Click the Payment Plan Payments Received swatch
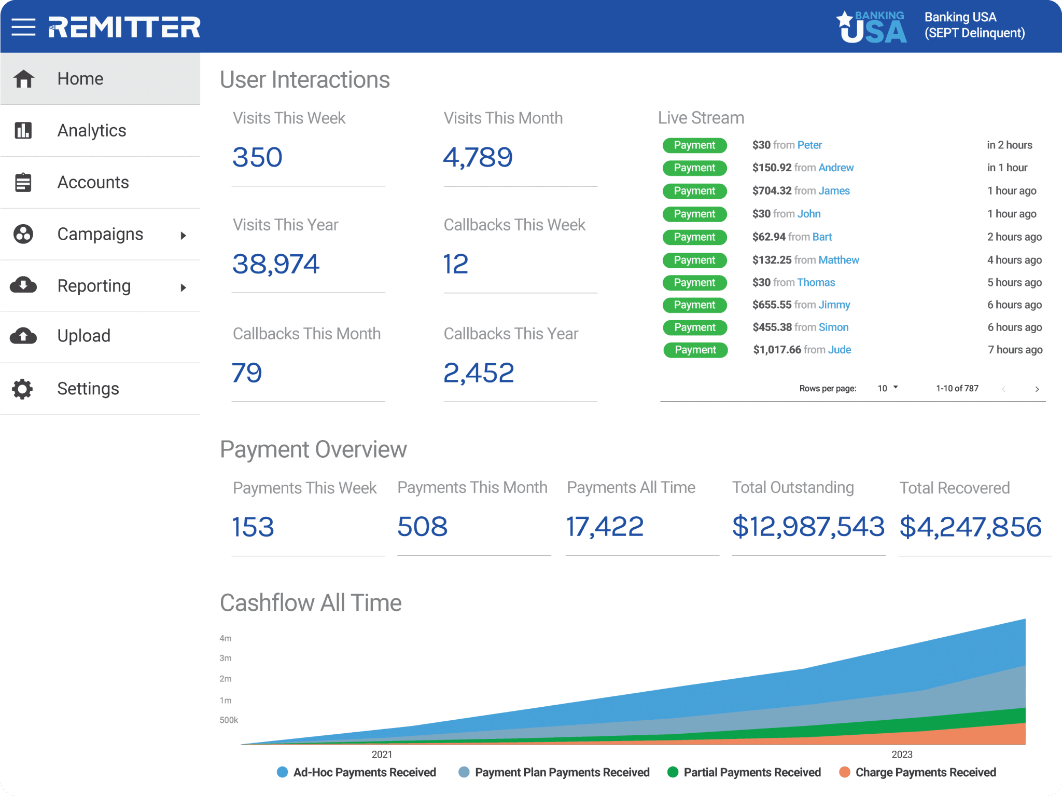 pyautogui.click(x=464, y=772)
